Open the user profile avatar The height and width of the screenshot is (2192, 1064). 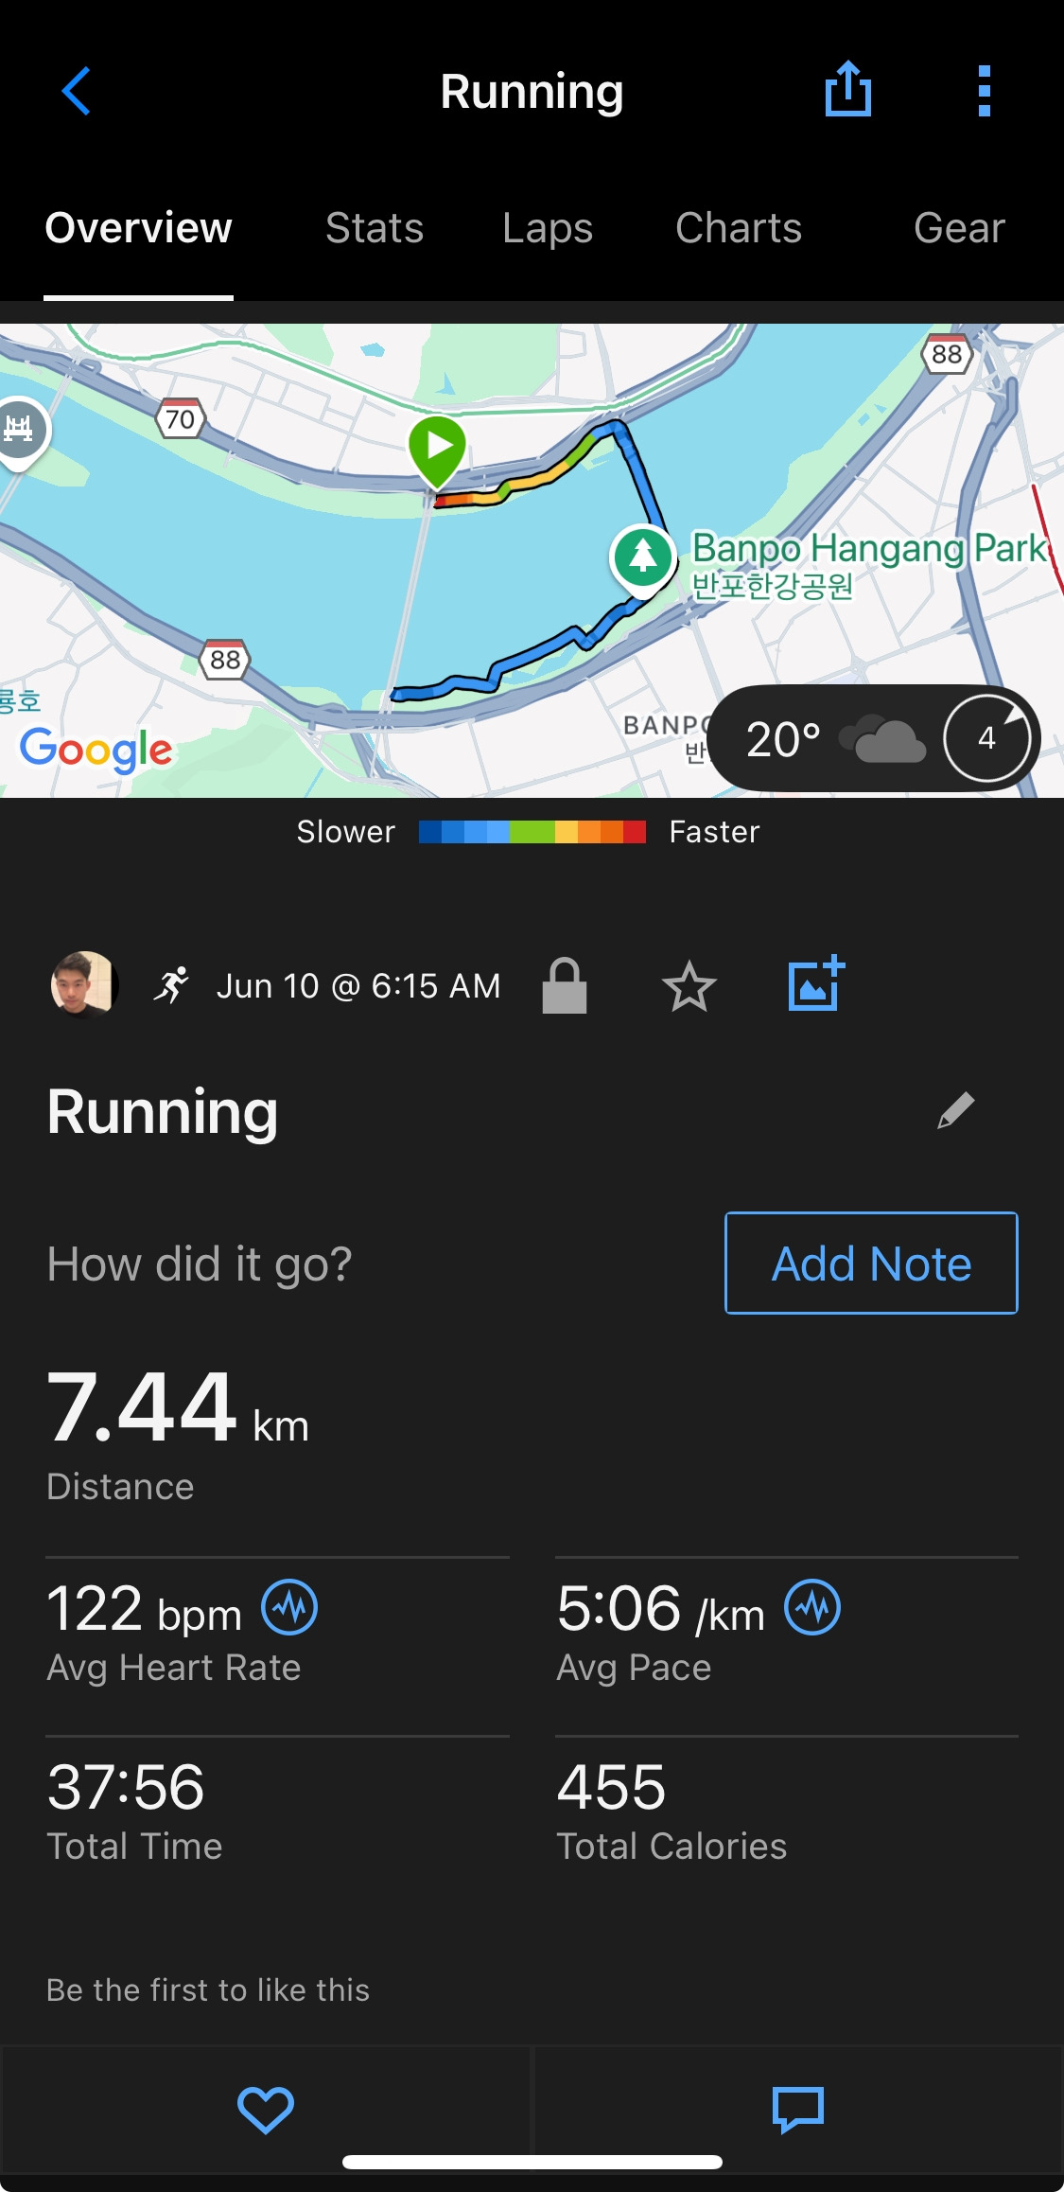coord(83,984)
